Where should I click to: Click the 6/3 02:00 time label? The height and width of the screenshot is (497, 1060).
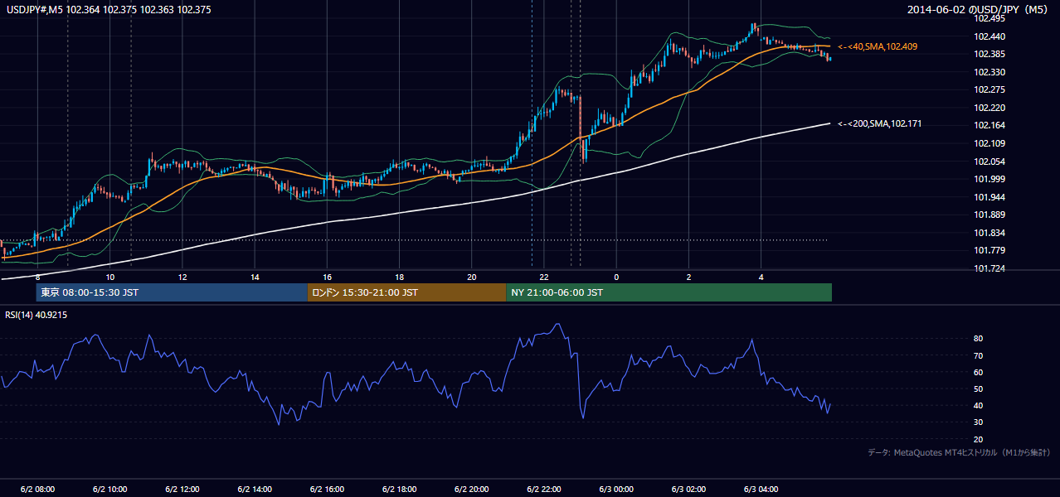pos(688,489)
